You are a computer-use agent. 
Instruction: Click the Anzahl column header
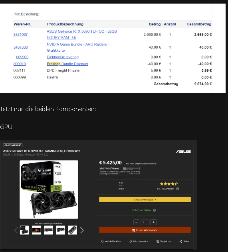coord(170,24)
